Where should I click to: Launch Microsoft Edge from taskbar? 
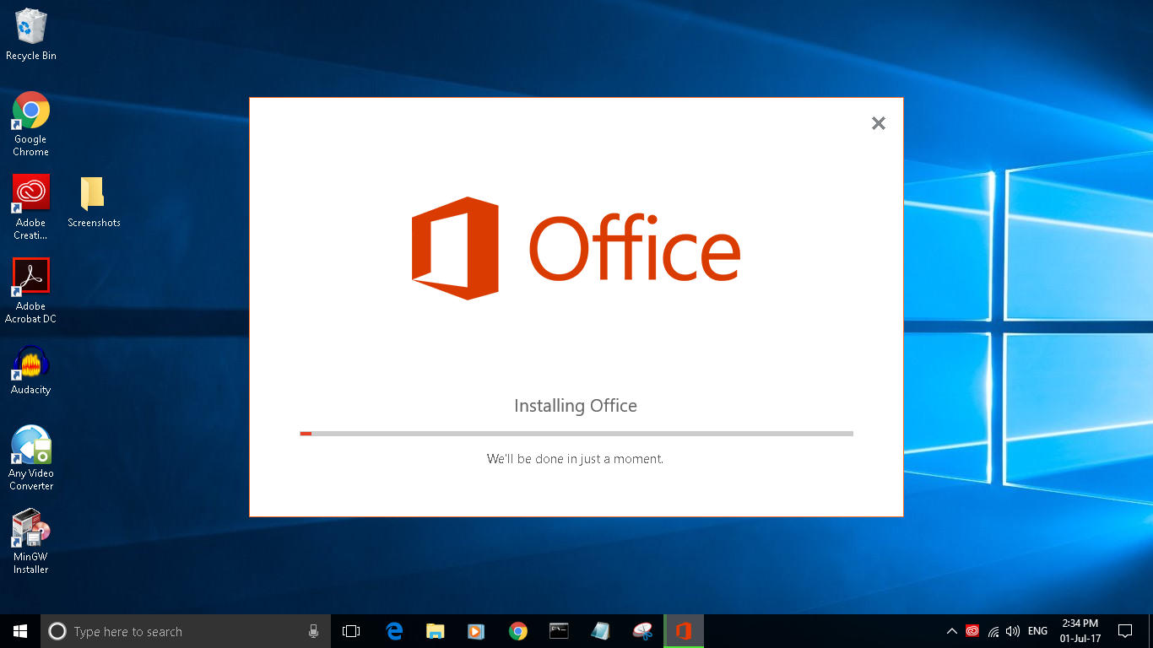(394, 631)
